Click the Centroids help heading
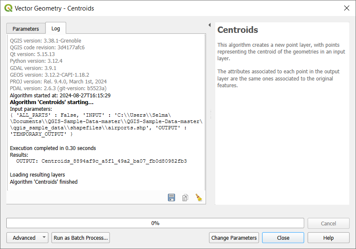This screenshot has height=249, width=356. pos(238,30)
